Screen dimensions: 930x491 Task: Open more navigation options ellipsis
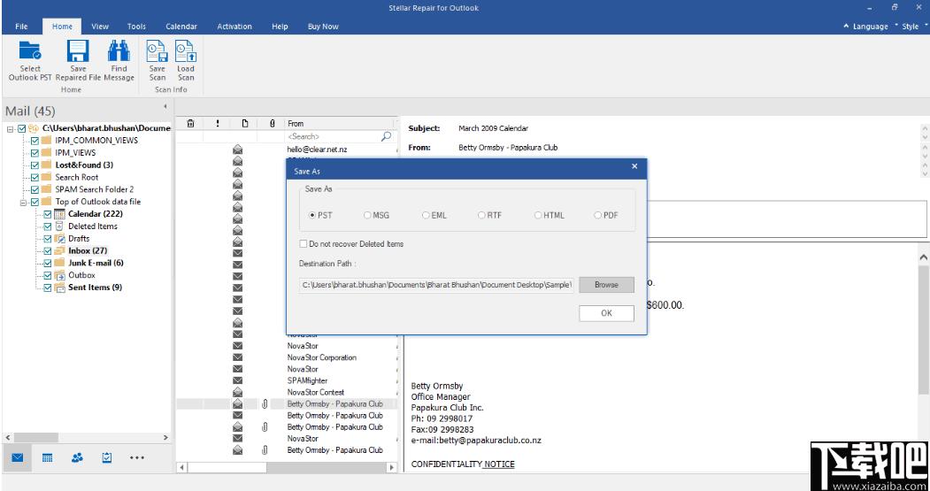(137, 457)
